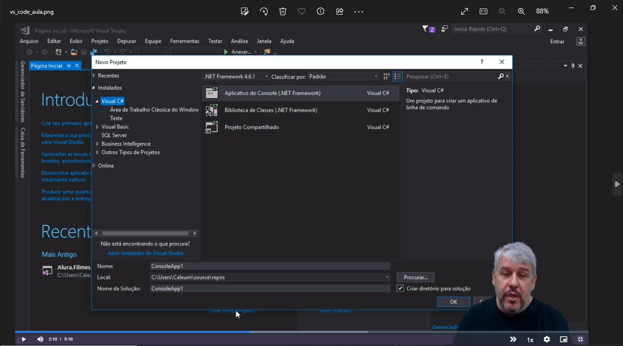
Task: Enter fullscreen via the diagonal arrows icon
Action: pyautogui.click(x=465, y=11)
